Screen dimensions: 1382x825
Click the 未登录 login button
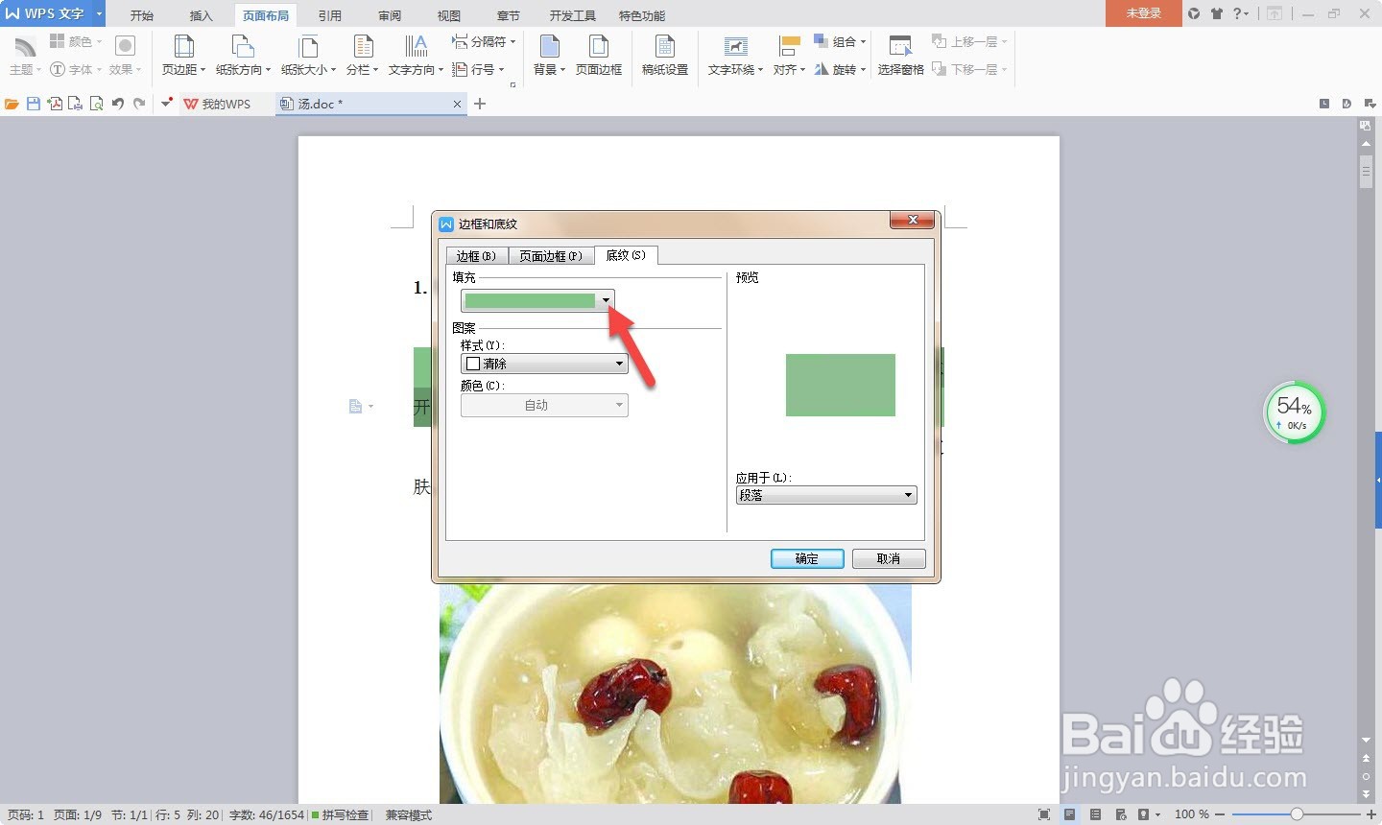click(x=1143, y=13)
